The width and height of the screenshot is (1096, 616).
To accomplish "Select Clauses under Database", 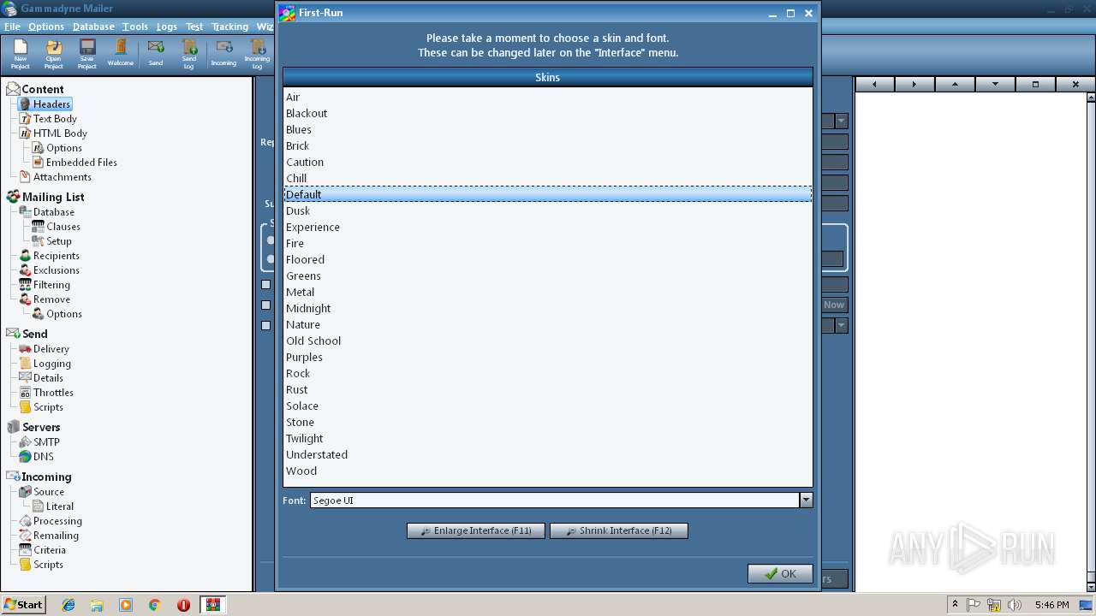I will 63,227.
